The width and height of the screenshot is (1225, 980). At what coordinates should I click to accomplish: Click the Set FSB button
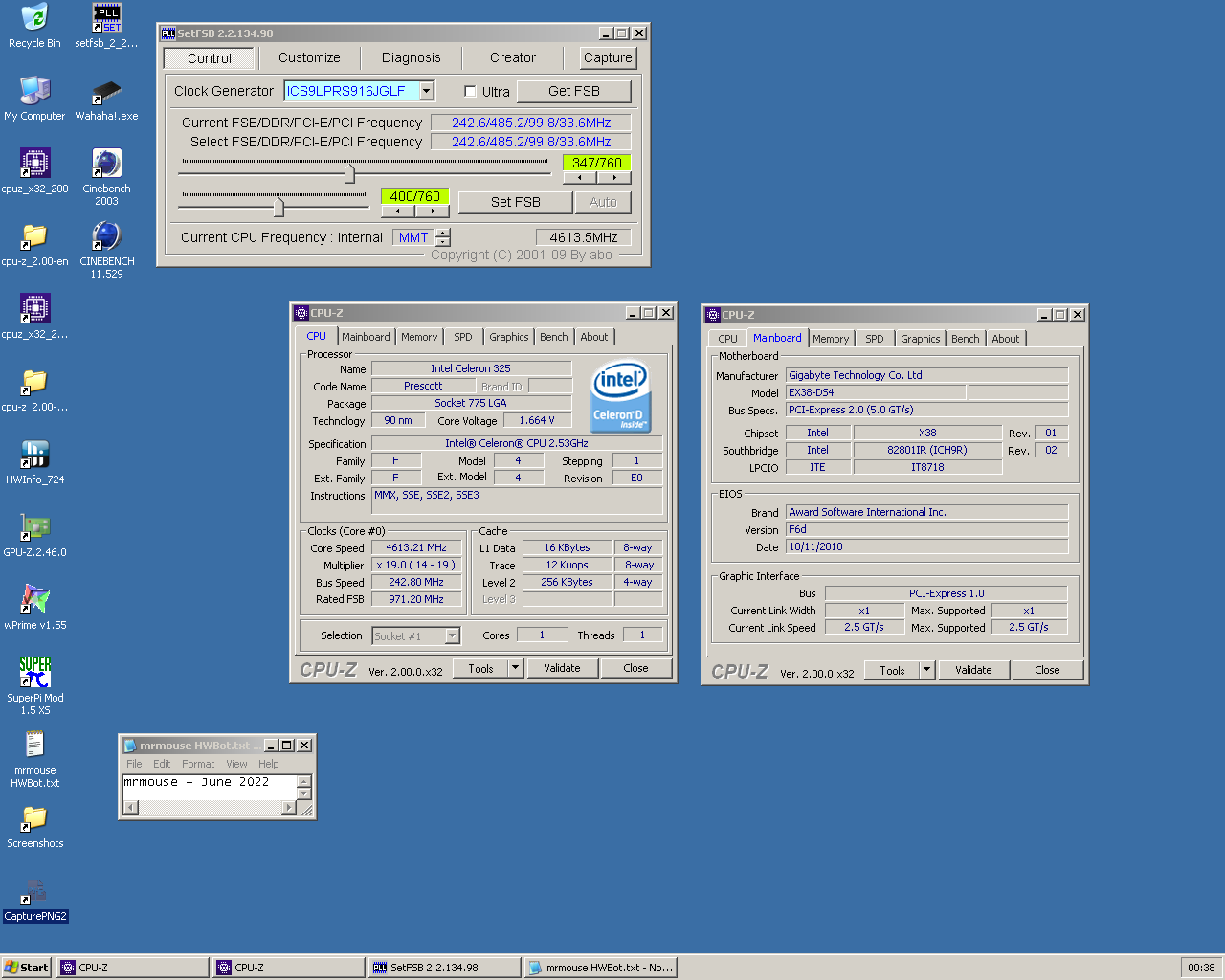tap(516, 202)
